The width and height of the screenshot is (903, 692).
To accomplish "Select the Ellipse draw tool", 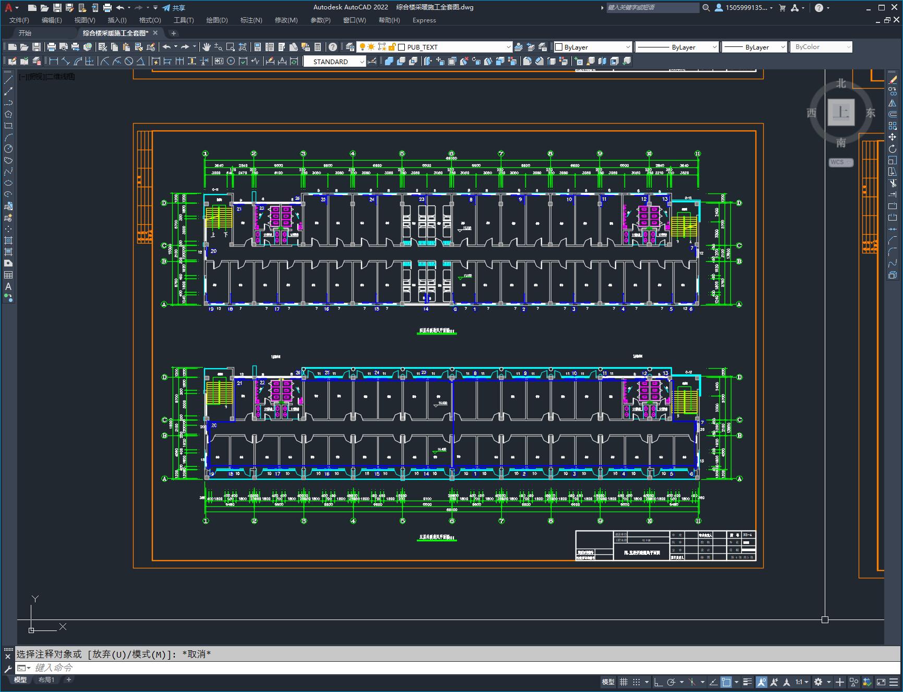I will tap(8, 183).
